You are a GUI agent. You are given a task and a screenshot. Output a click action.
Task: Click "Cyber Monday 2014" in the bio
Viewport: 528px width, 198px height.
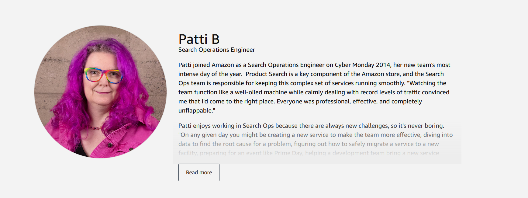pos(362,65)
